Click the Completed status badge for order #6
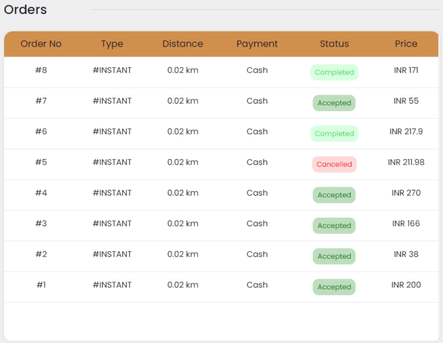Viewport: 443px width, 343px height. (x=334, y=134)
